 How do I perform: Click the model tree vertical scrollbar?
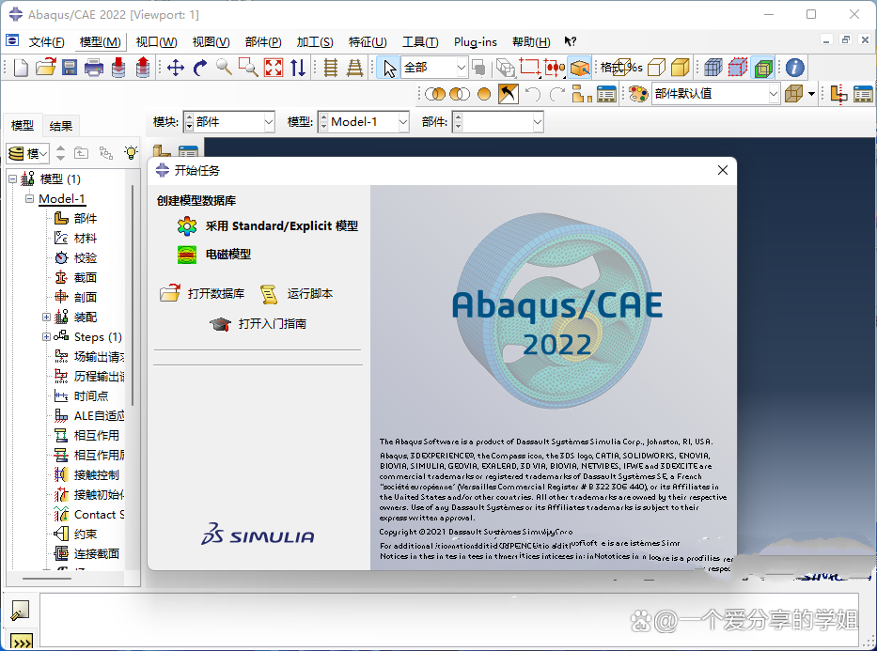coord(133,296)
